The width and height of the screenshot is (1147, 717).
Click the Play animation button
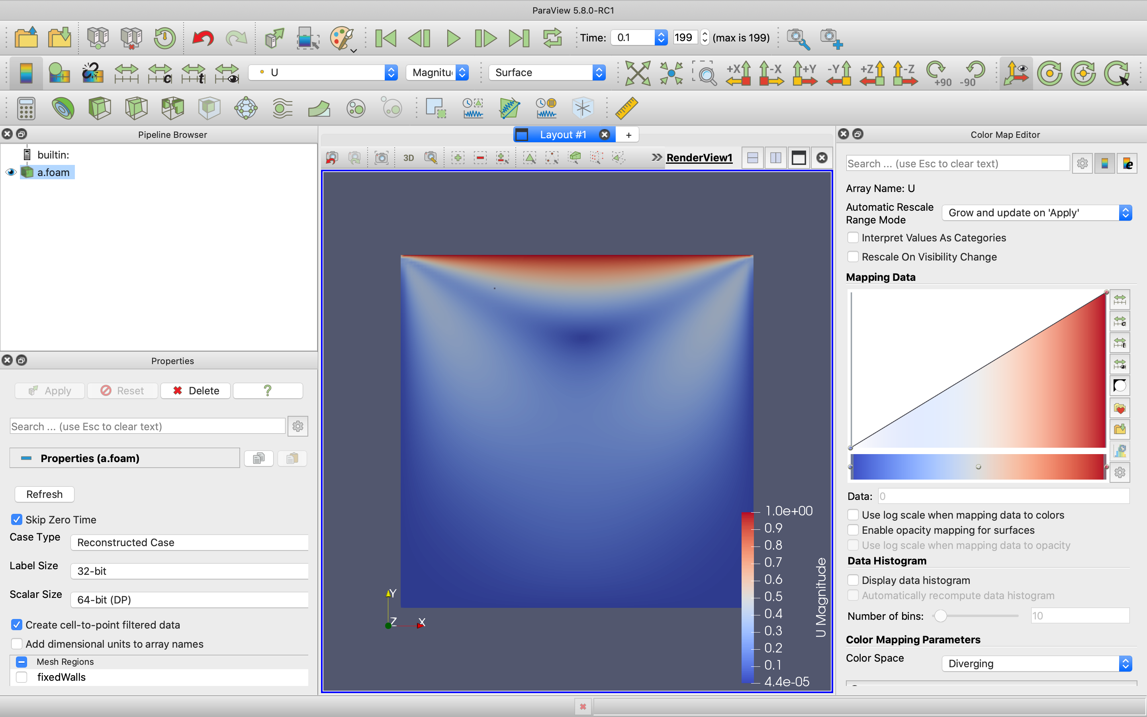pos(453,38)
